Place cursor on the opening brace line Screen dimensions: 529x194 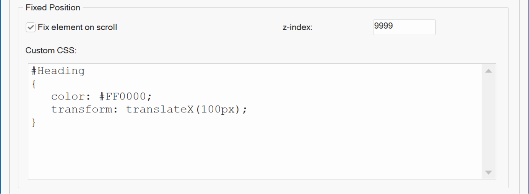(34, 84)
